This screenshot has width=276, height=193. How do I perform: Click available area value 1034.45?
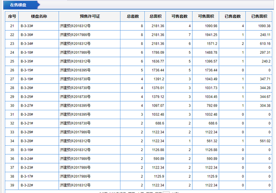(x=211, y=96)
